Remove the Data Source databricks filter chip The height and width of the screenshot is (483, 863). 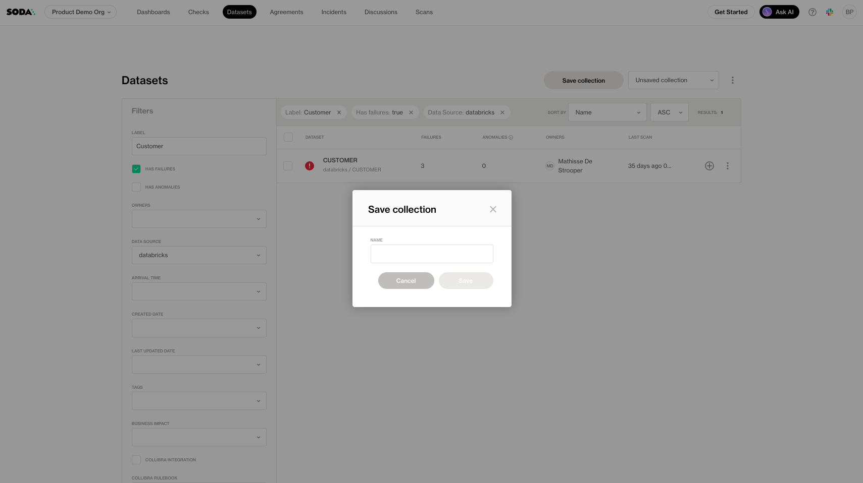point(502,112)
